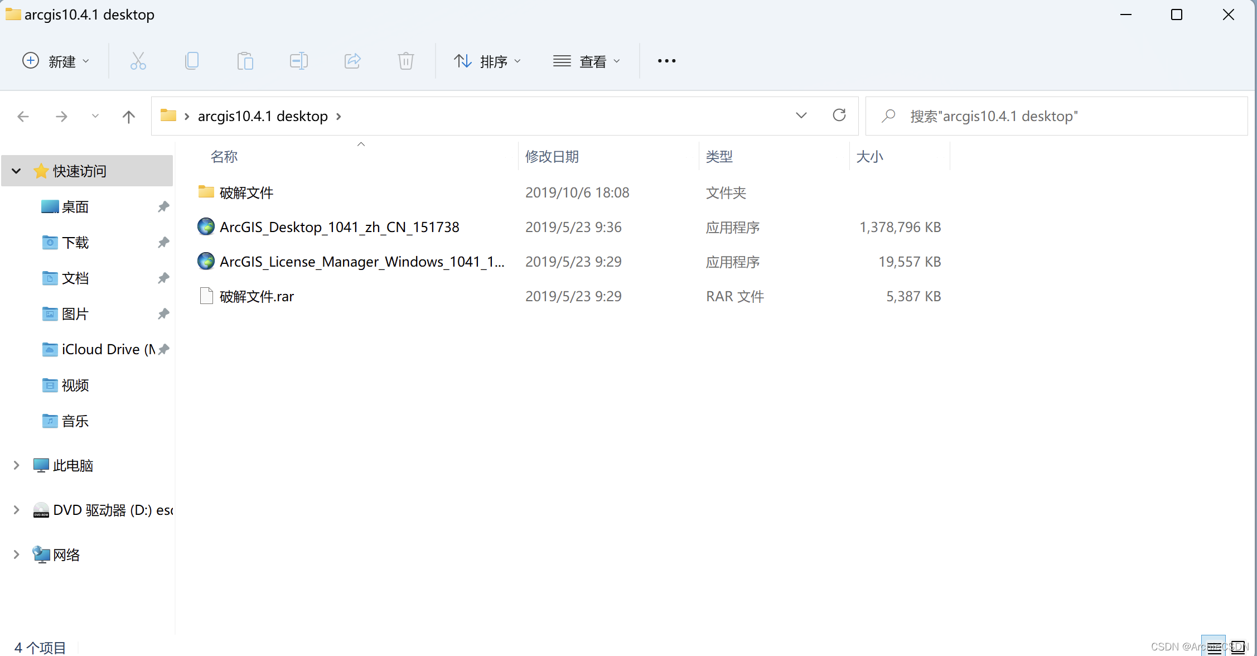Select ArcGIS_License_Manager globe icon
Image resolution: width=1257 pixels, height=656 pixels.
tap(206, 261)
